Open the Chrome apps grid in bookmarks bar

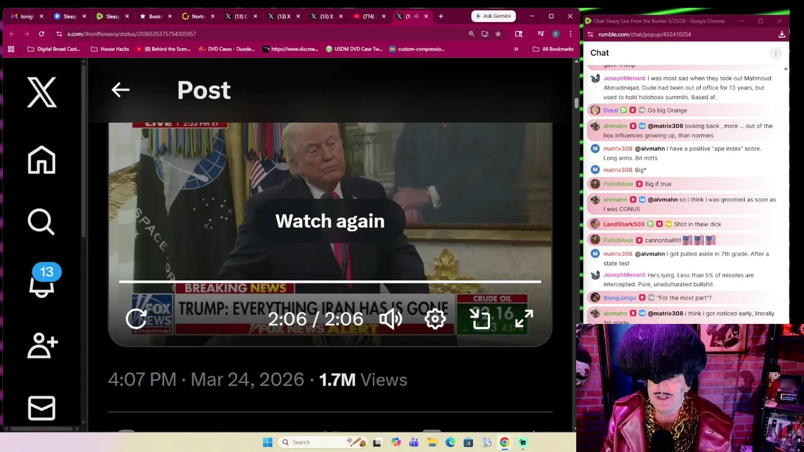pyautogui.click(x=11, y=49)
